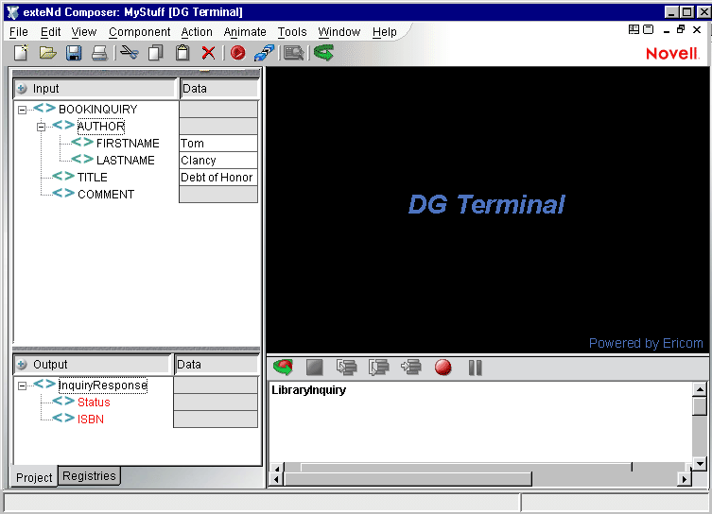Open the Edit menu
Screen dimensions: 712x514
pyautogui.click(x=50, y=32)
